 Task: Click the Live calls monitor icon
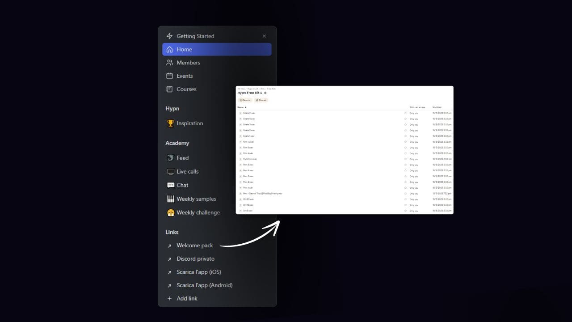[170, 172]
